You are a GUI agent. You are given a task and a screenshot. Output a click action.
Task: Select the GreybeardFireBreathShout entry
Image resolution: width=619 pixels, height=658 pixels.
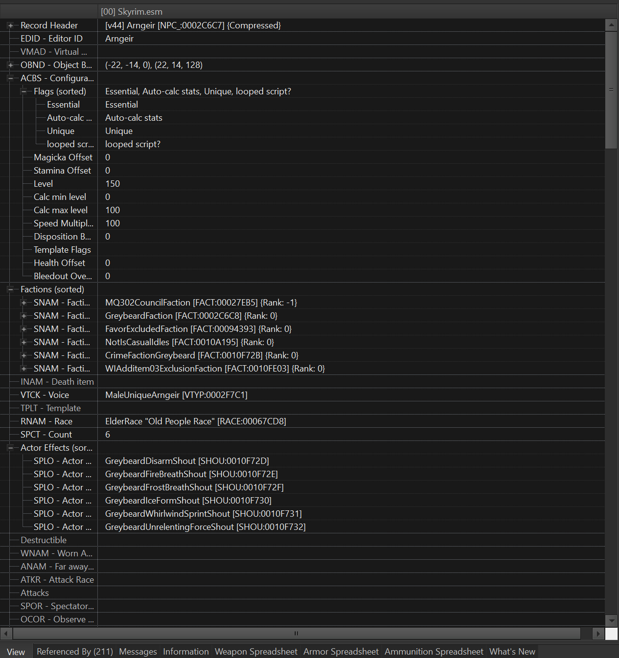pyautogui.click(x=191, y=474)
